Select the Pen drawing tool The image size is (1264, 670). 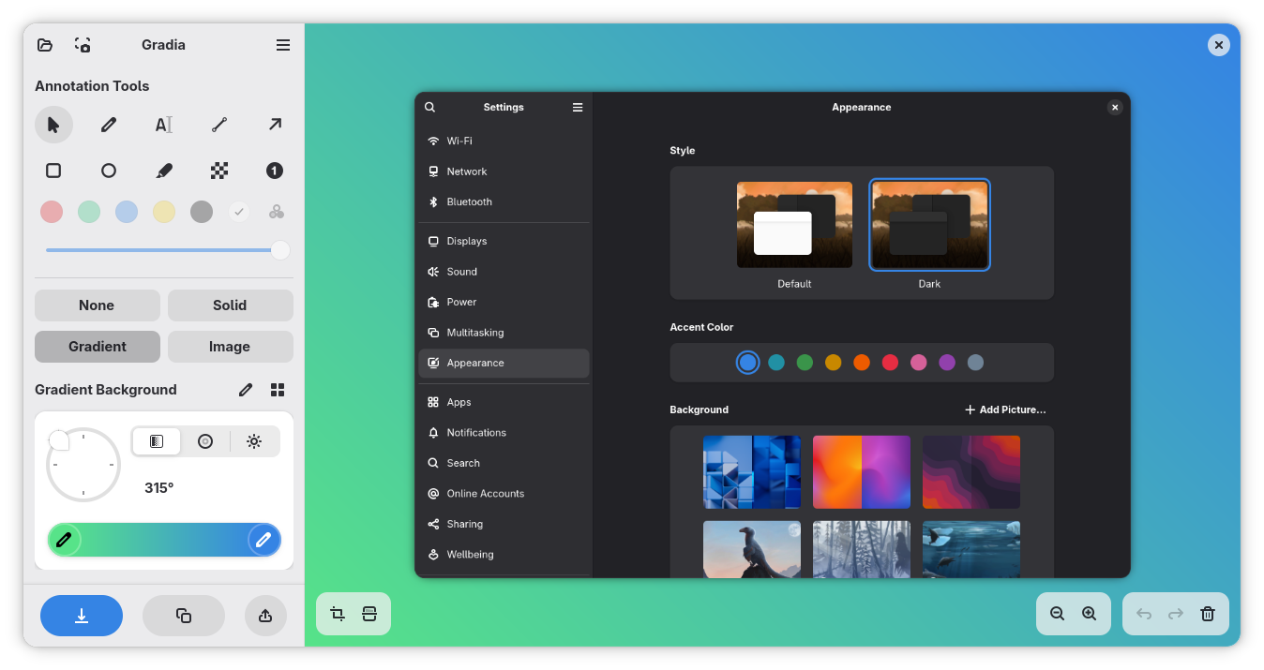[109, 125]
